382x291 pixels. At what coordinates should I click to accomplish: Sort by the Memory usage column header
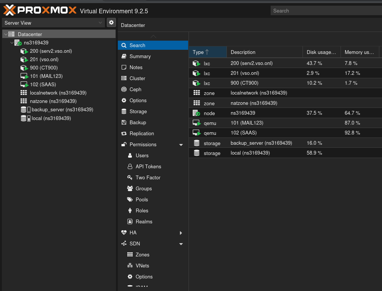(360, 52)
